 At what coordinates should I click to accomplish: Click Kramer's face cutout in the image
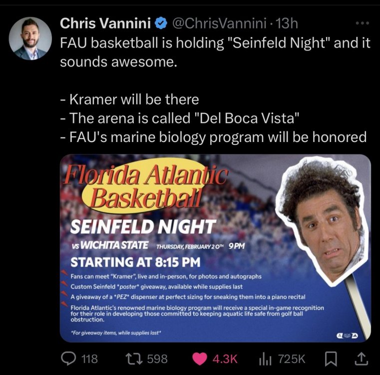point(328,220)
